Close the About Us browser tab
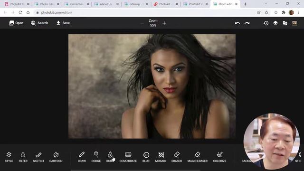Screen dimensions: 304x171 (x=117, y=4)
